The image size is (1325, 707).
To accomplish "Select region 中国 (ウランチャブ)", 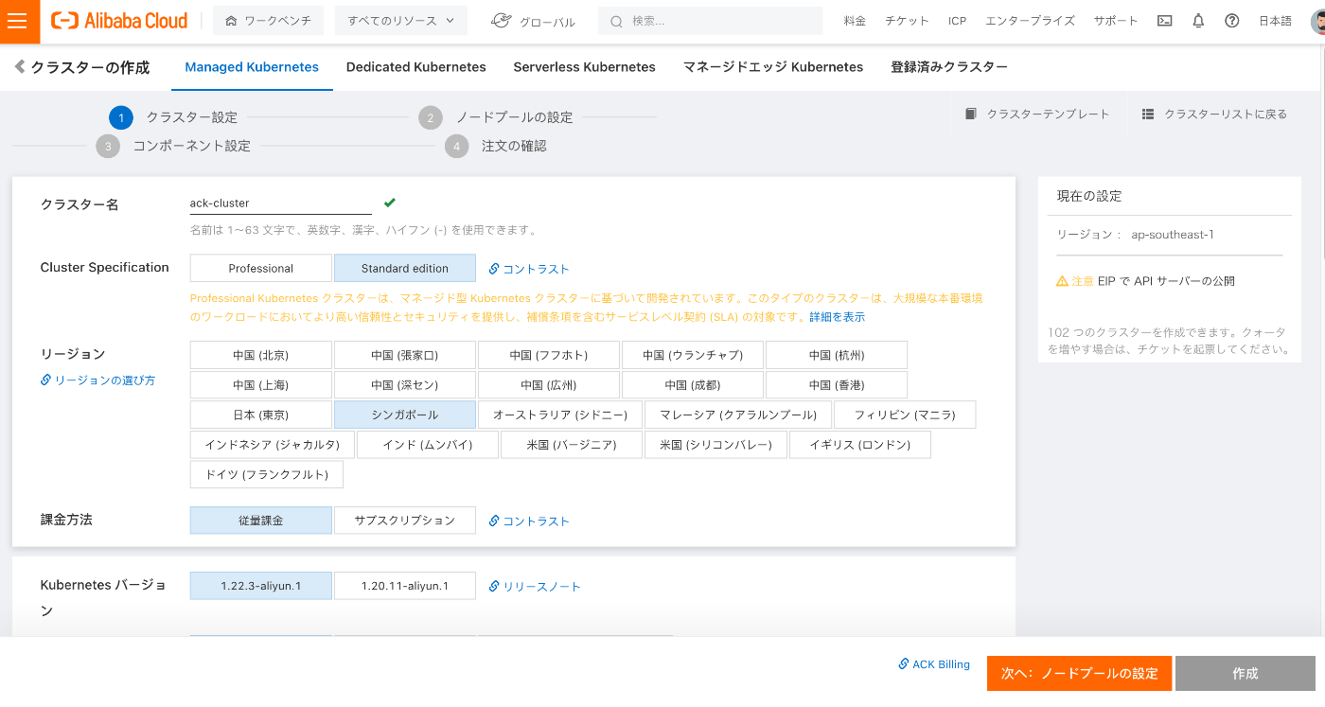I will pyautogui.click(x=693, y=355).
